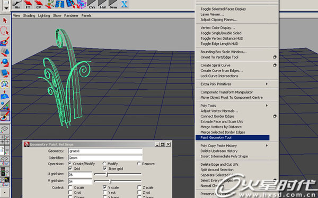Click the His shelf icon
The image size is (318, 198).
(x=17, y=4)
